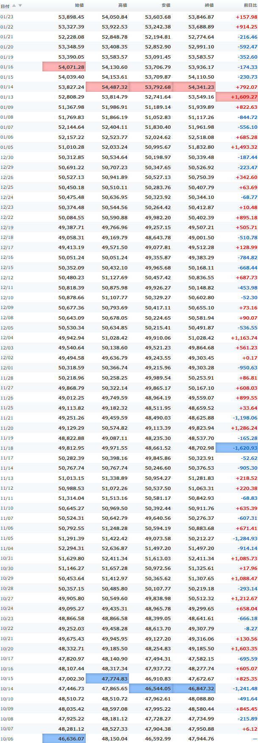
Task: Select low value 49,073.58
Action: (158, 538)
